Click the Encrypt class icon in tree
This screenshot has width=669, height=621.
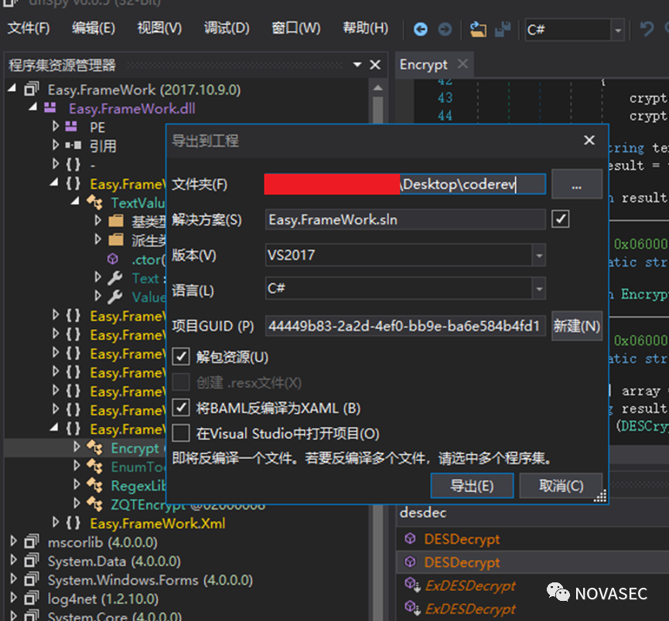pos(94,447)
